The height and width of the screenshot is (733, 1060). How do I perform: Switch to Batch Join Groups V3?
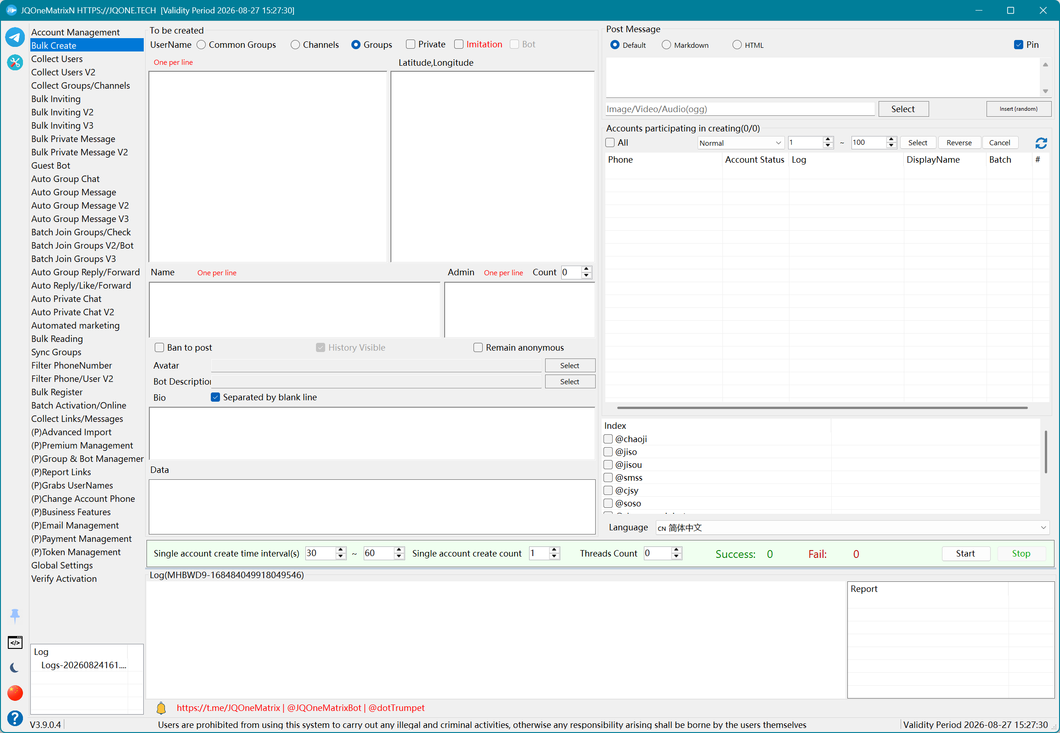(x=73, y=259)
